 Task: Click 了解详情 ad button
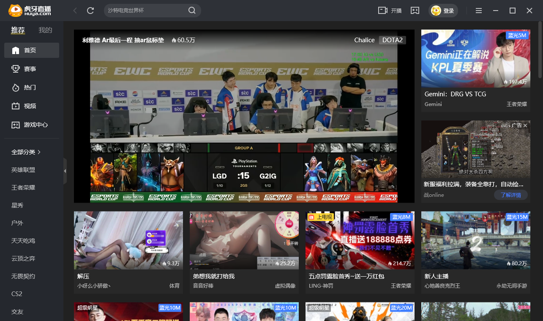pos(510,195)
